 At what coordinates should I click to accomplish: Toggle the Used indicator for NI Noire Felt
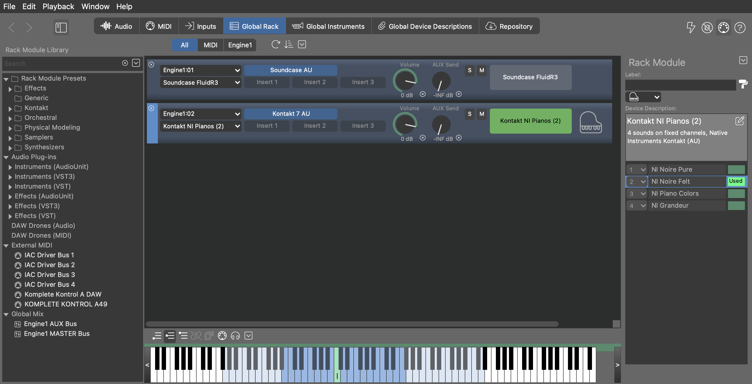pyautogui.click(x=736, y=181)
